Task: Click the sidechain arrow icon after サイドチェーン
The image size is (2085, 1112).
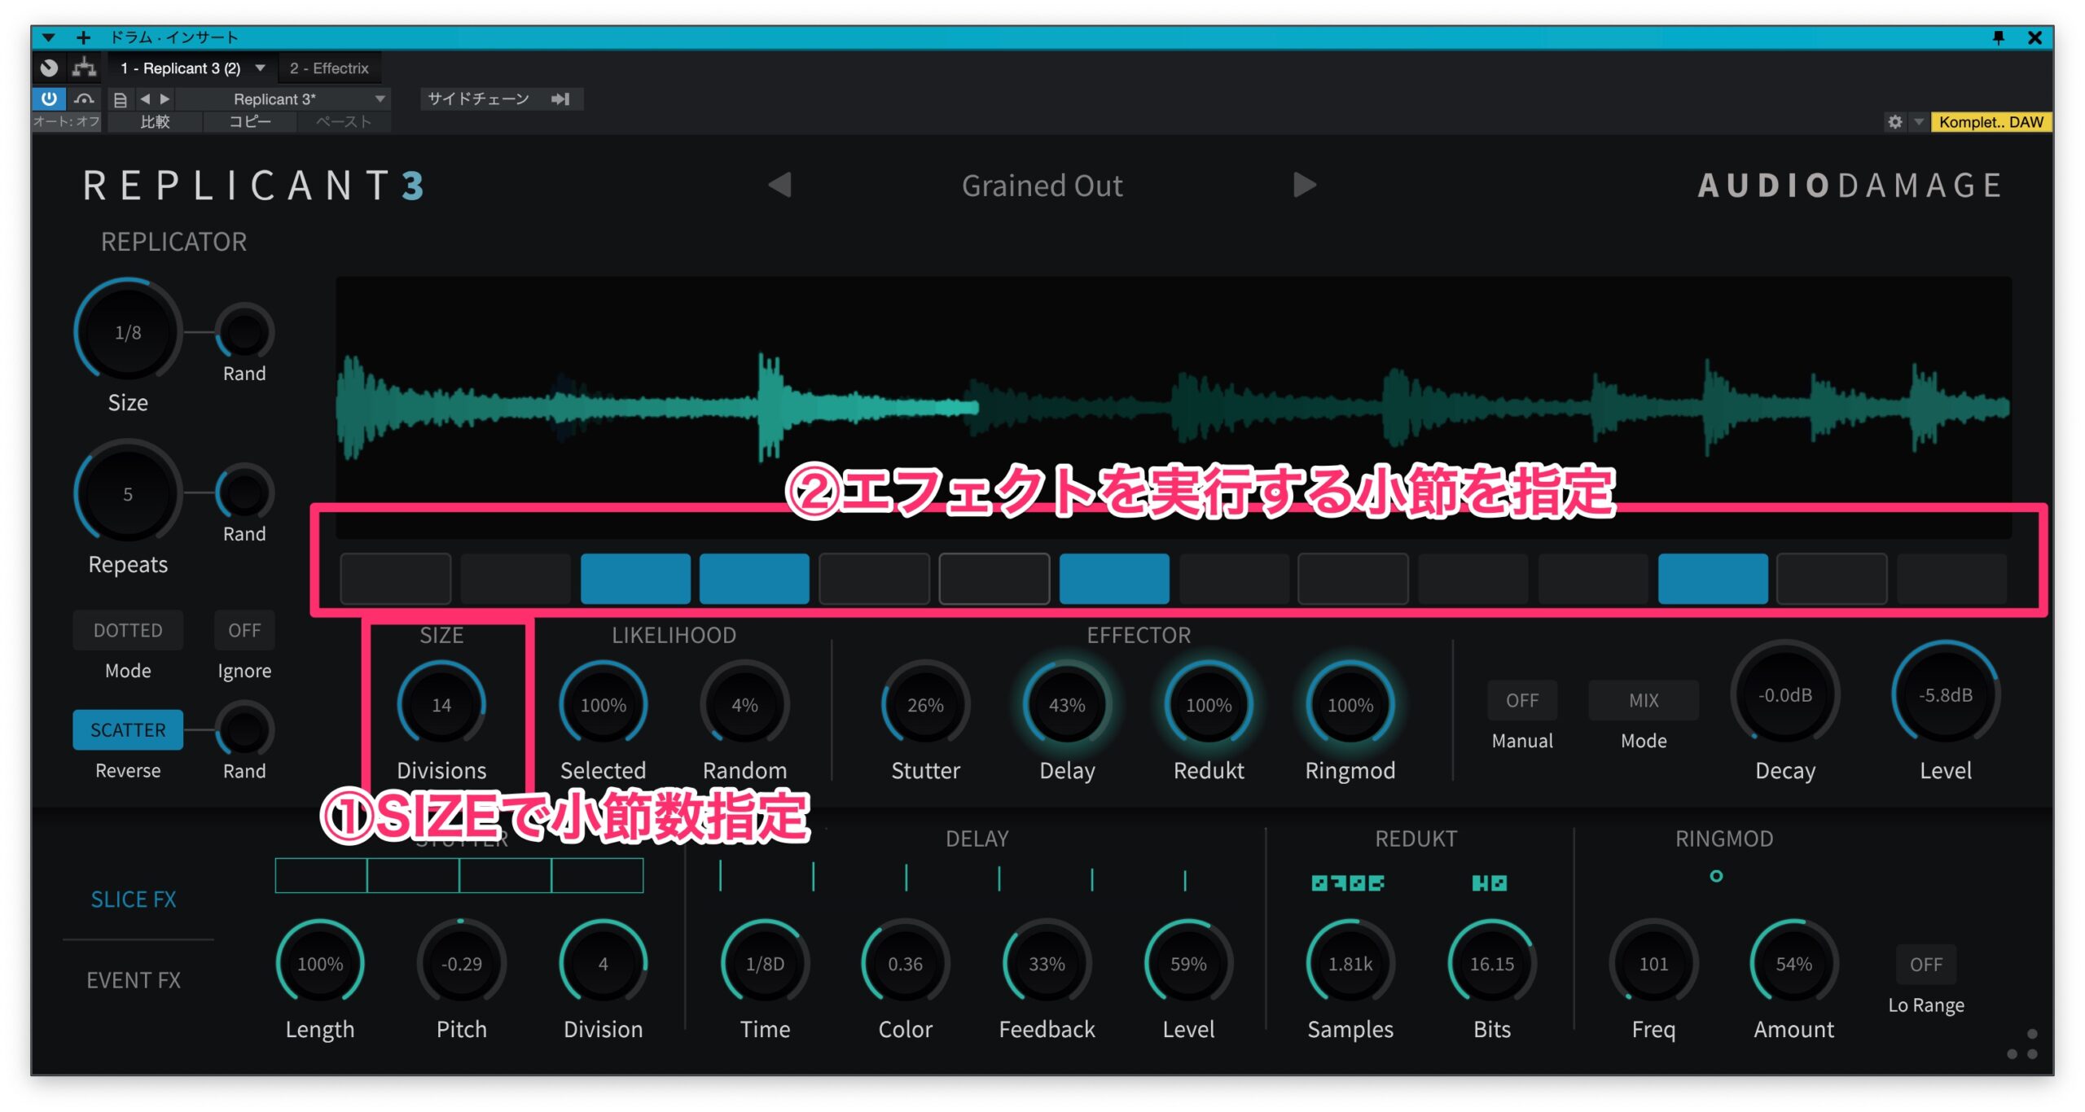Action: (561, 99)
